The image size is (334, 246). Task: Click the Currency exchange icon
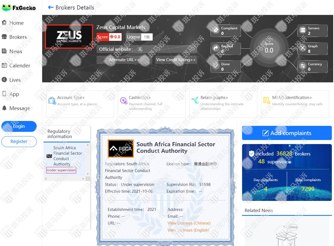point(303,66)
